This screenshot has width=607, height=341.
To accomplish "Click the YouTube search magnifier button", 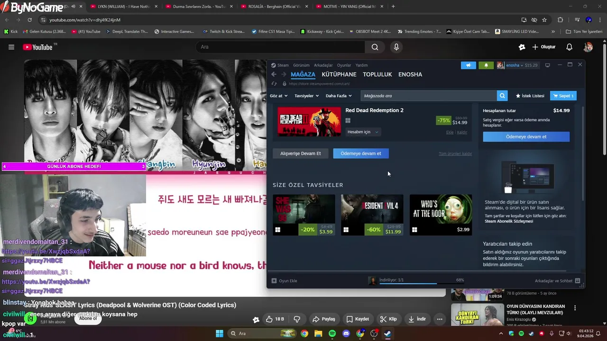I will point(375,47).
